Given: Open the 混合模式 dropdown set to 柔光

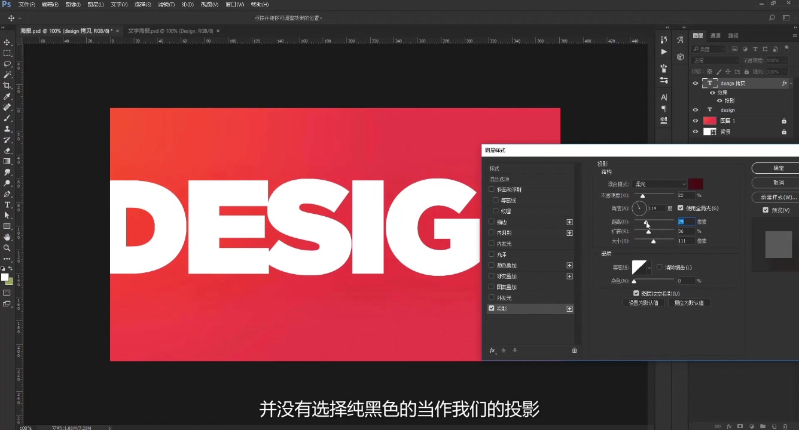Looking at the screenshot, I should tap(660, 184).
